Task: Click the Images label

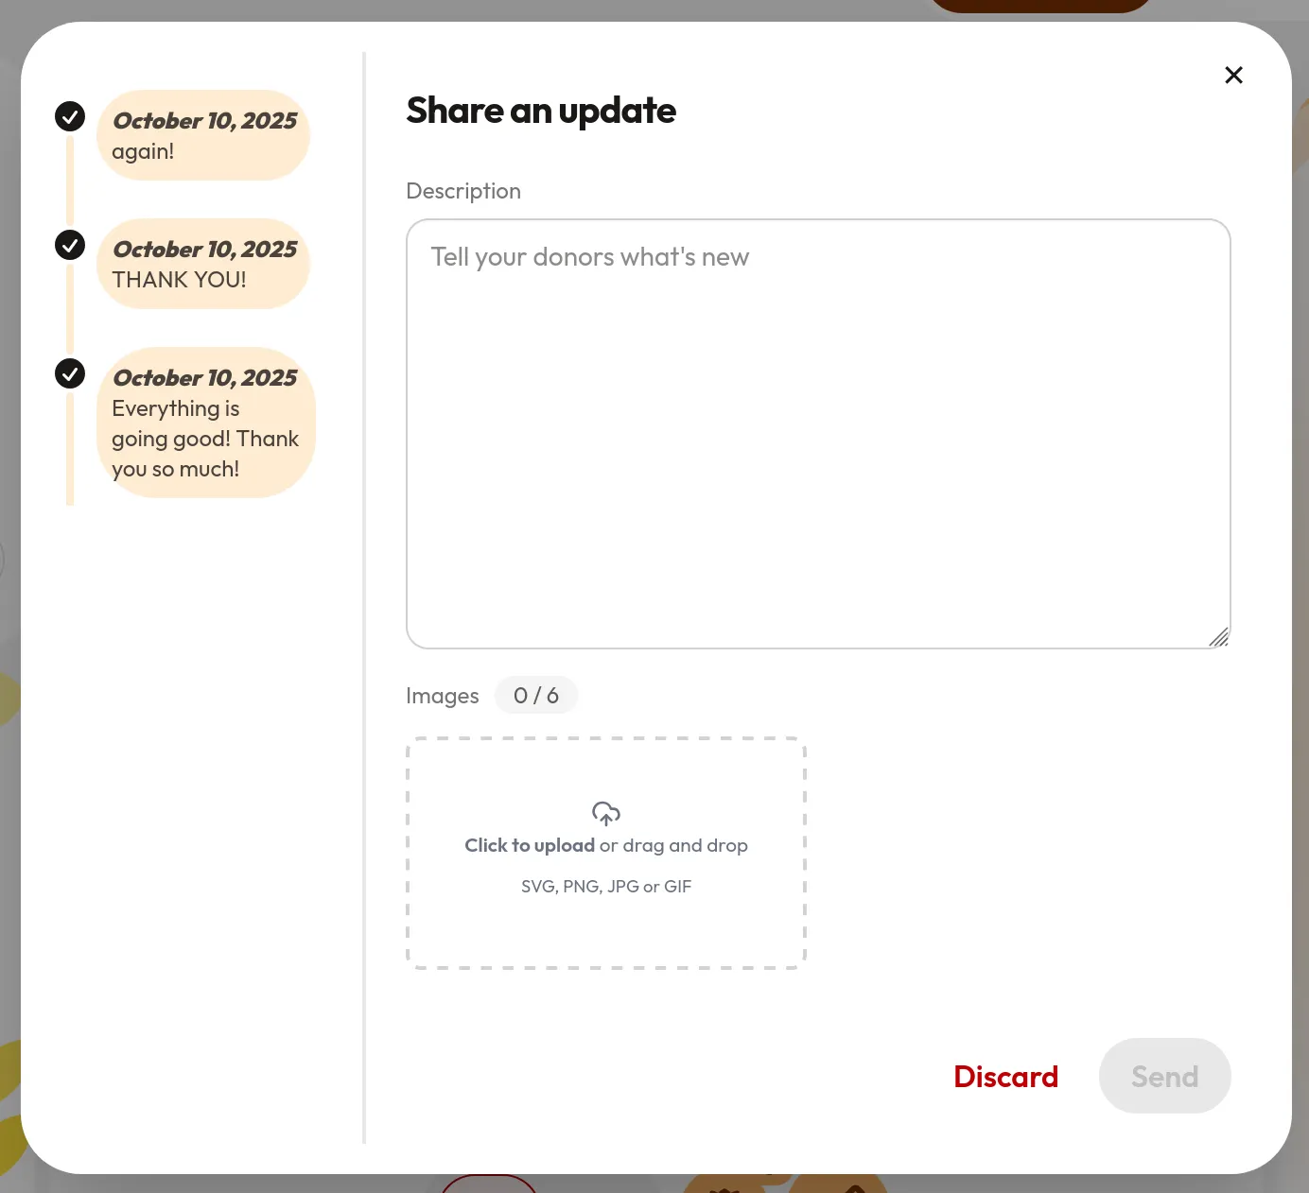Action: tap(442, 696)
